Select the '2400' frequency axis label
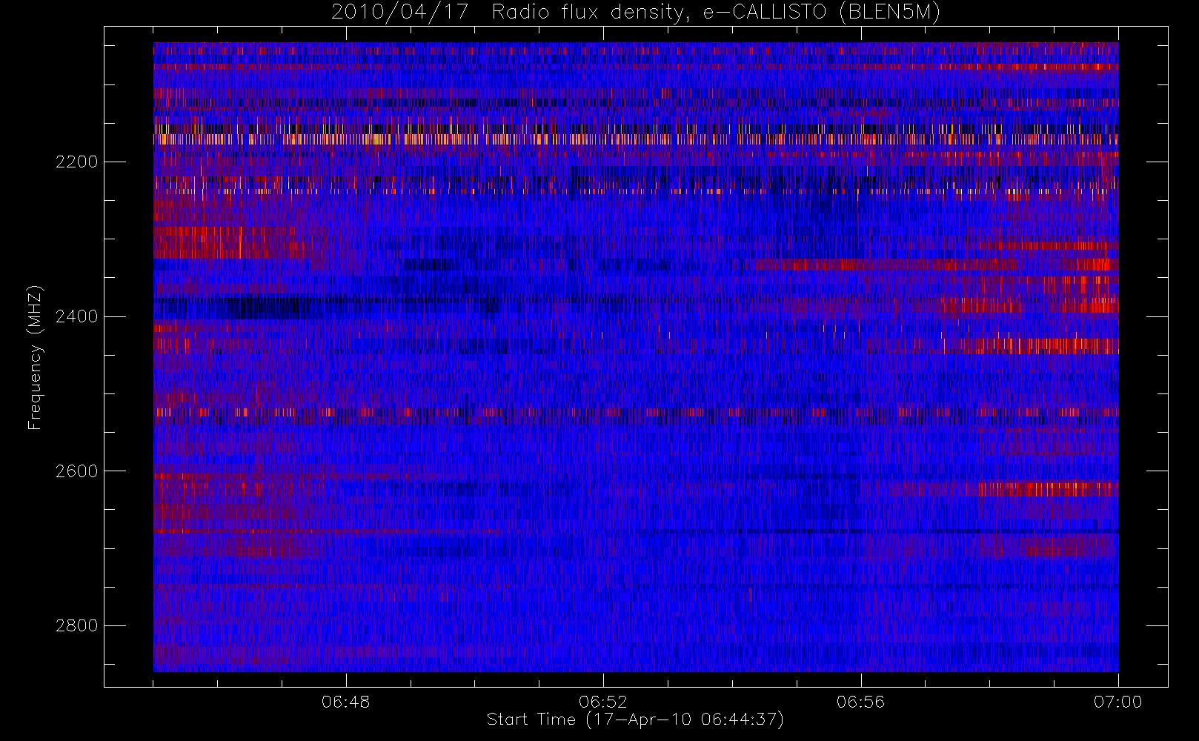The width and height of the screenshot is (1199, 741). click(76, 316)
